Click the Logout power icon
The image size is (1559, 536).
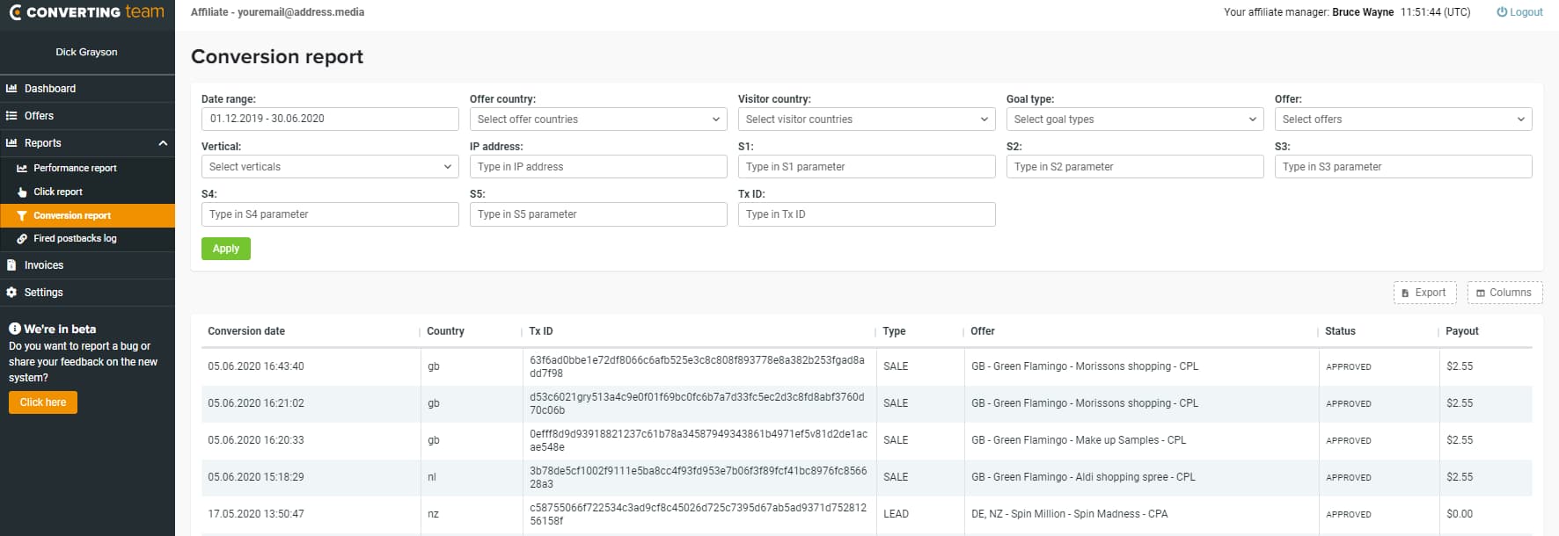[x=1502, y=12]
